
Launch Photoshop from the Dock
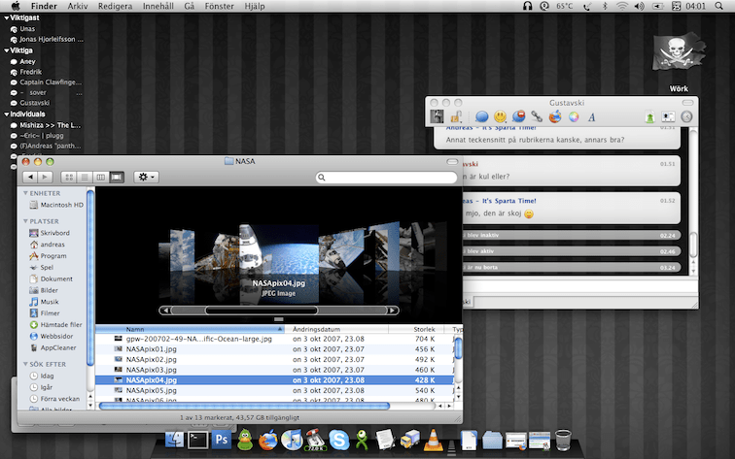tap(221, 440)
